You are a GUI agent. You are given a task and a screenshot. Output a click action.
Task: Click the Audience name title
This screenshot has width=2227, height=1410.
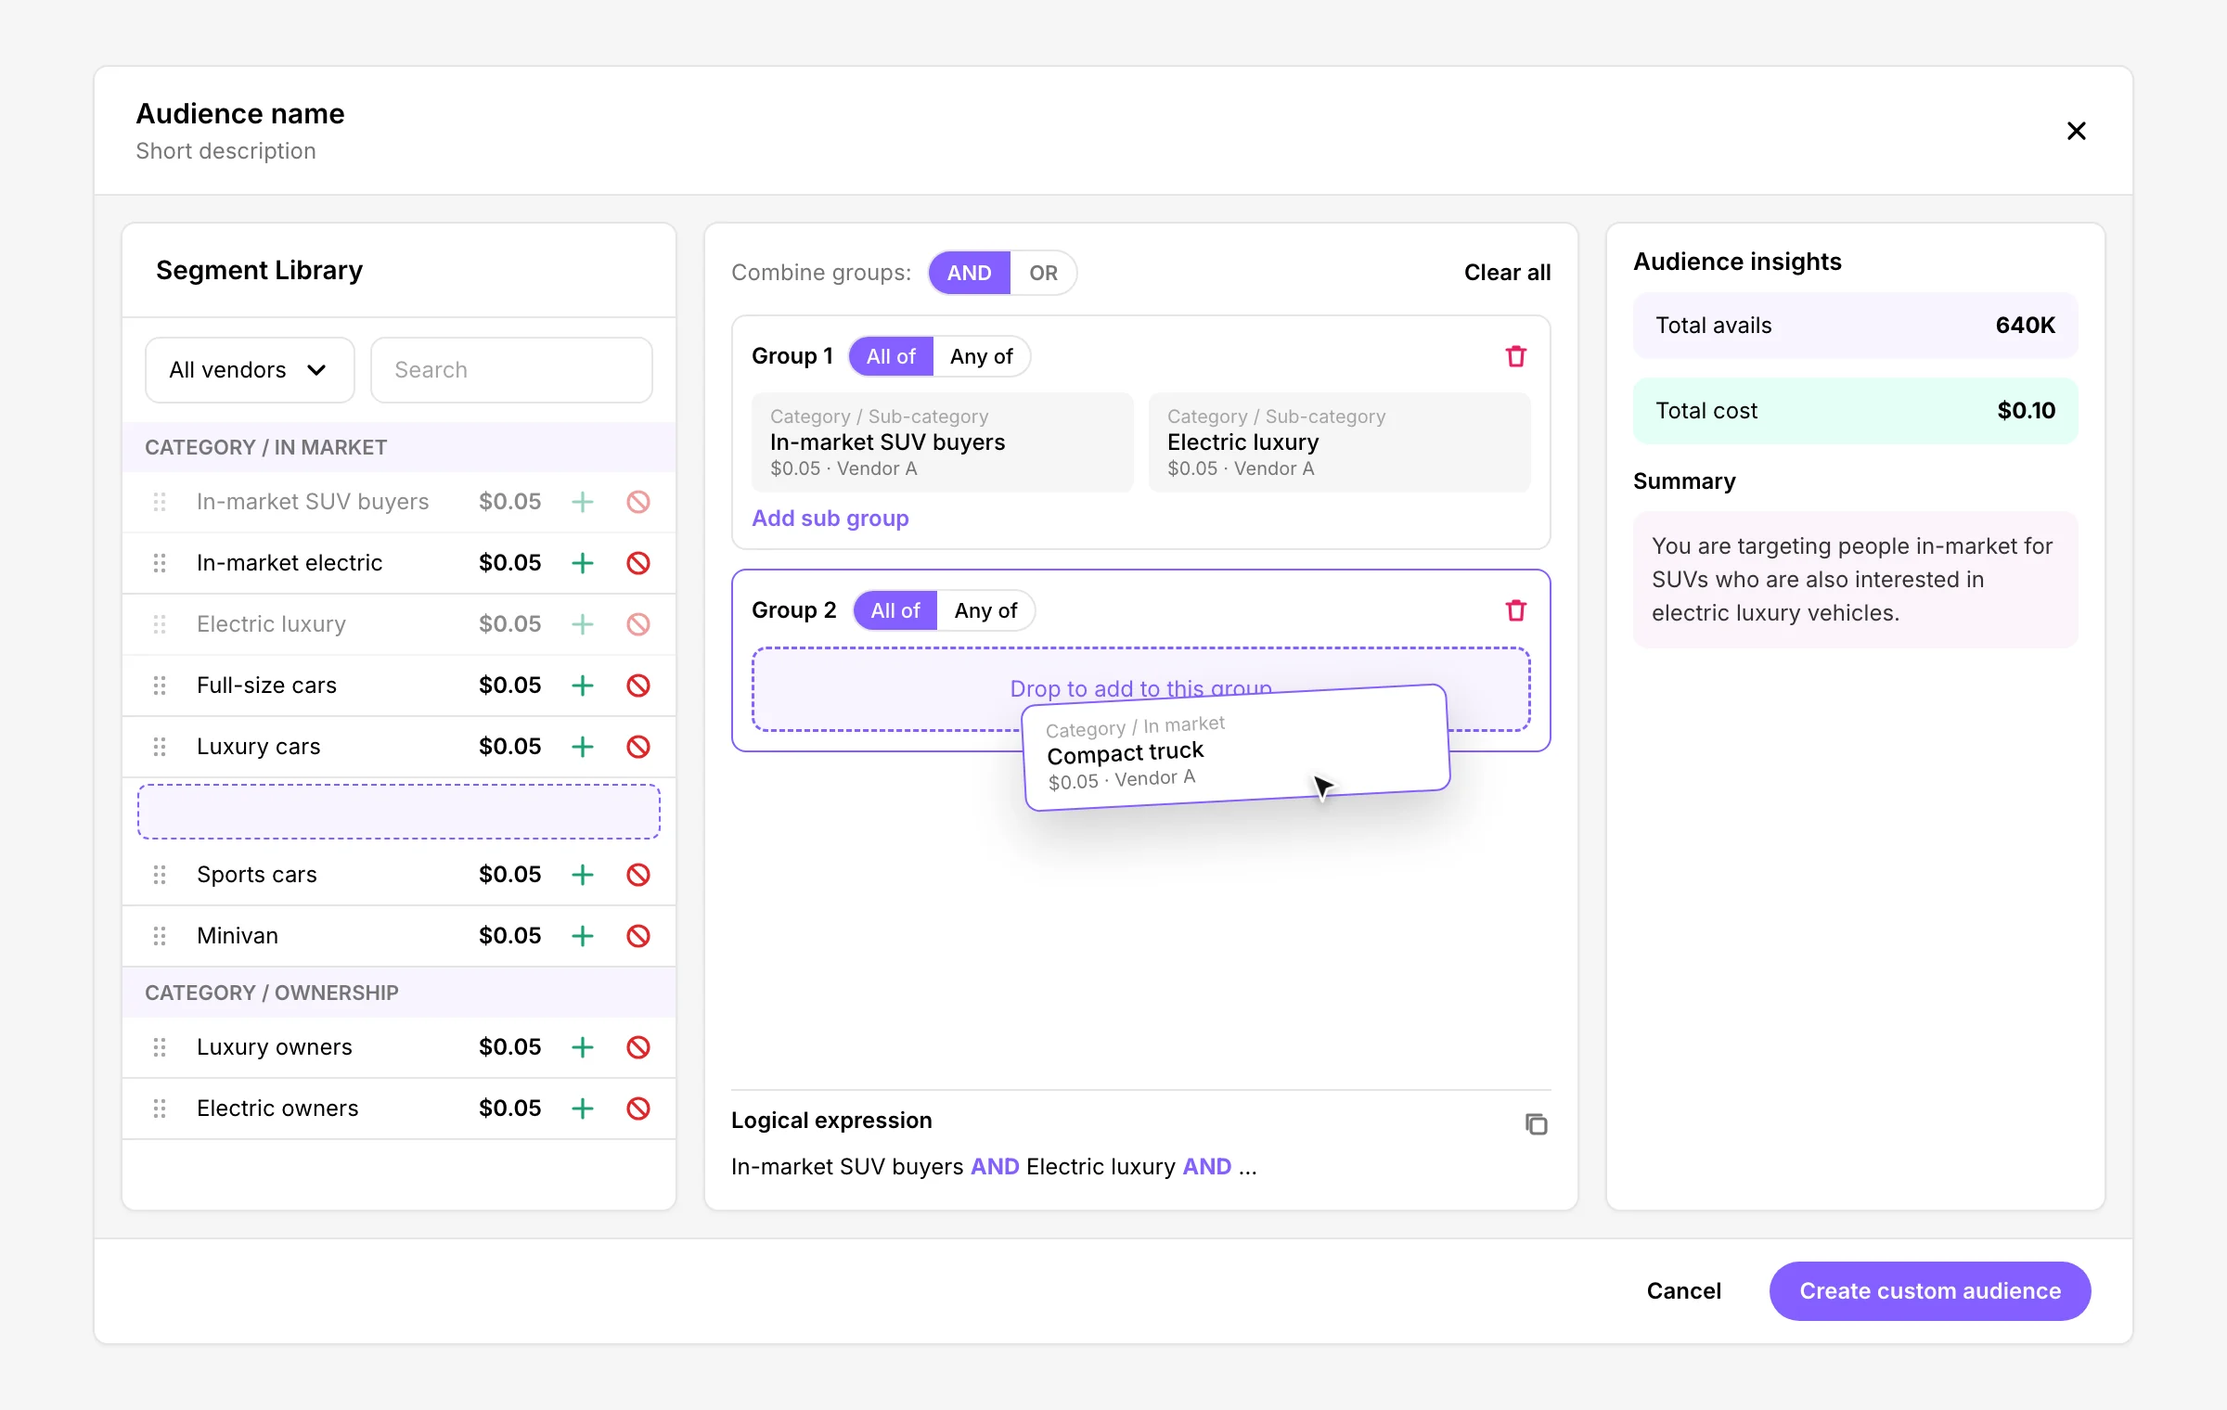(240, 113)
